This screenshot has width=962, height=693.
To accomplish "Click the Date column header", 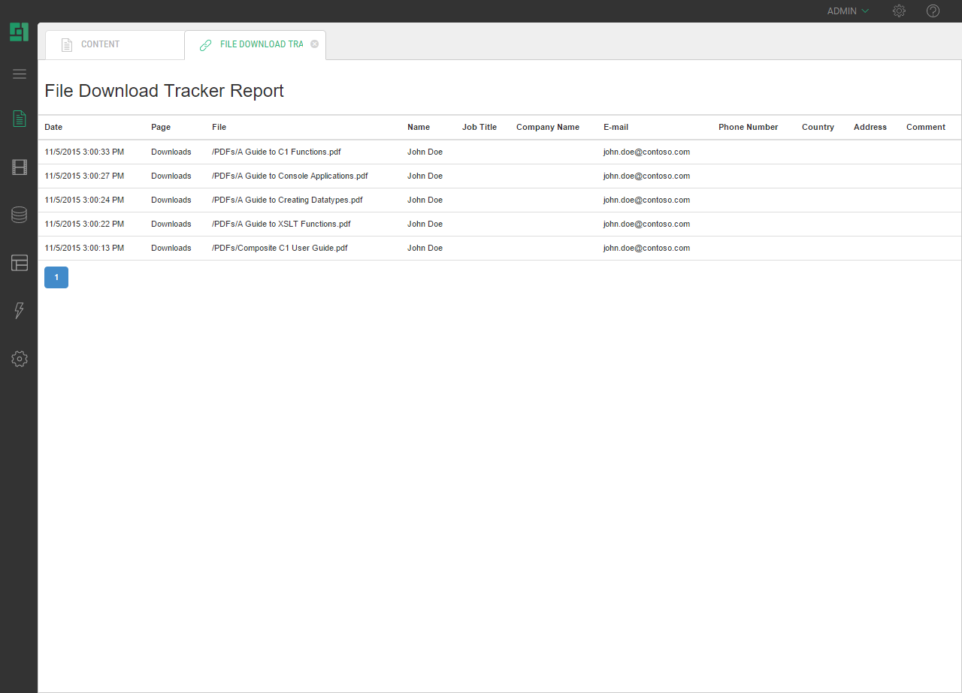I will (53, 127).
